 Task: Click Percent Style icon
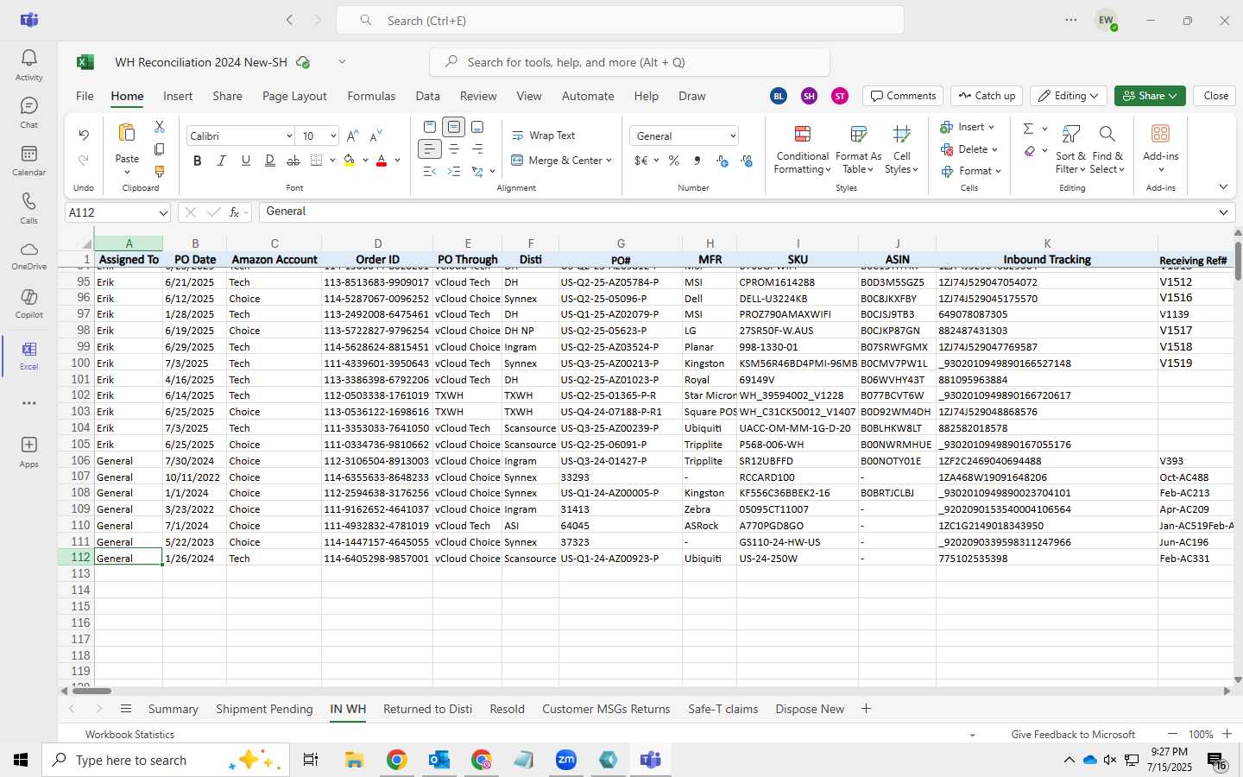pos(673,161)
